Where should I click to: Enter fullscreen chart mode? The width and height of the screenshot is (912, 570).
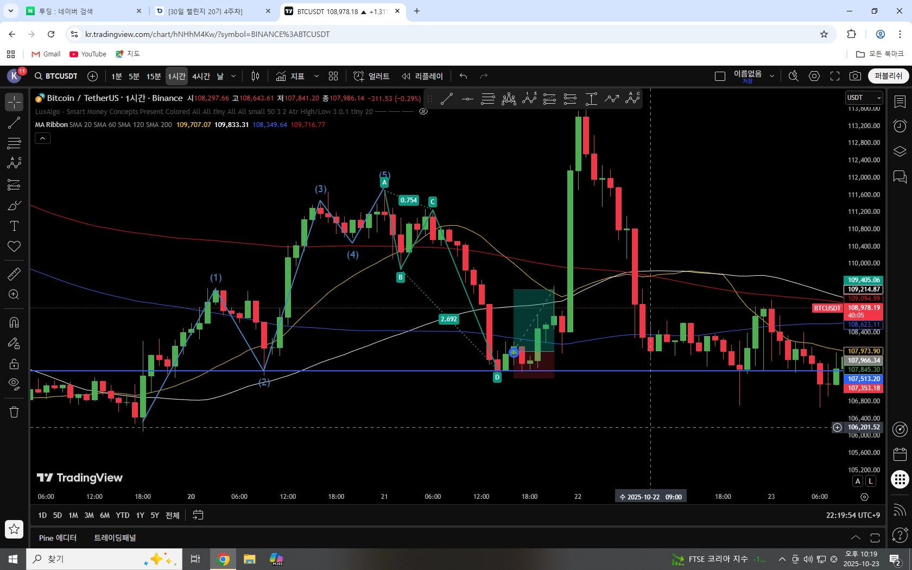[835, 76]
